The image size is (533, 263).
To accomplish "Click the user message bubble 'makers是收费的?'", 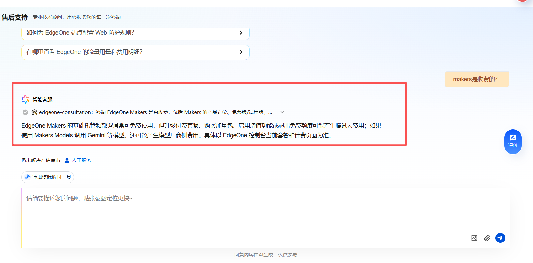I will pos(477,79).
